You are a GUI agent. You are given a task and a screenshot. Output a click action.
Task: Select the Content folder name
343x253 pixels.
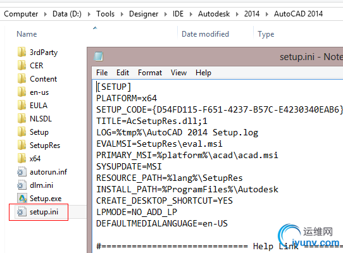click(43, 79)
